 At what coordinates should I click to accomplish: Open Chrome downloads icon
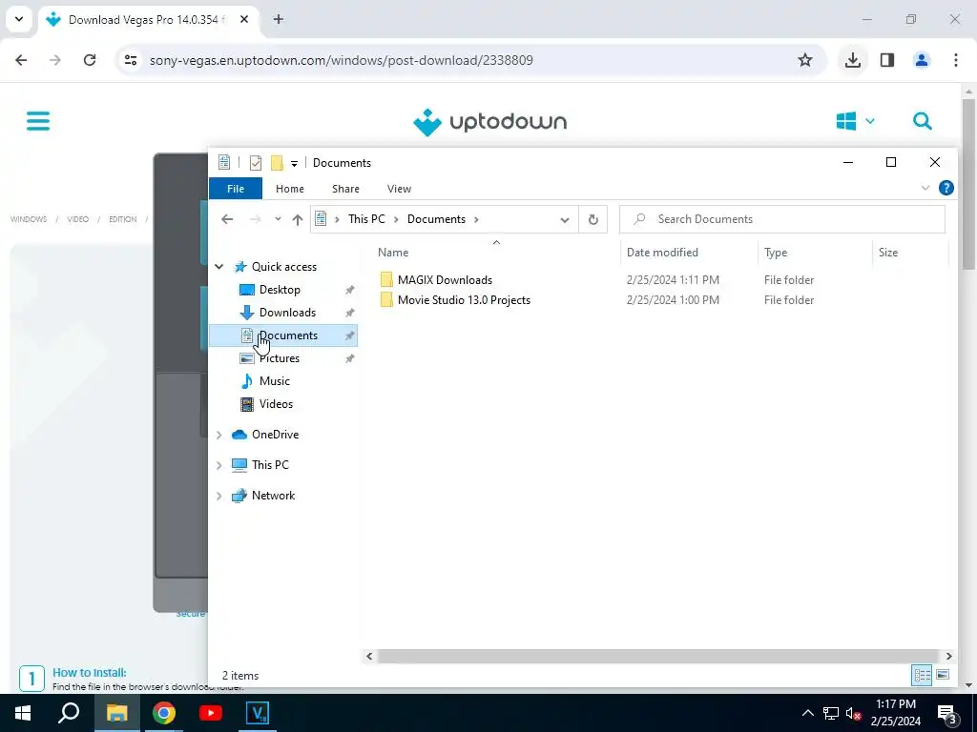coord(852,60)
